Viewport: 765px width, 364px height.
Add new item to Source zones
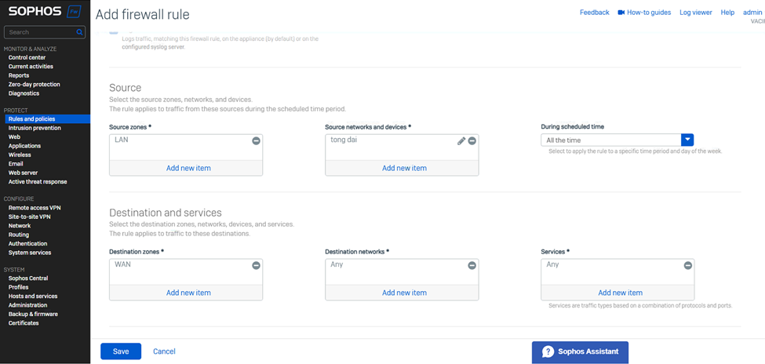188,168
